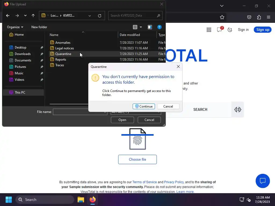Image resolution: width=275 pixels, height=206 pixels.
Task: Click Sign in on VirusTotal
Action: [x=243, y=30]
